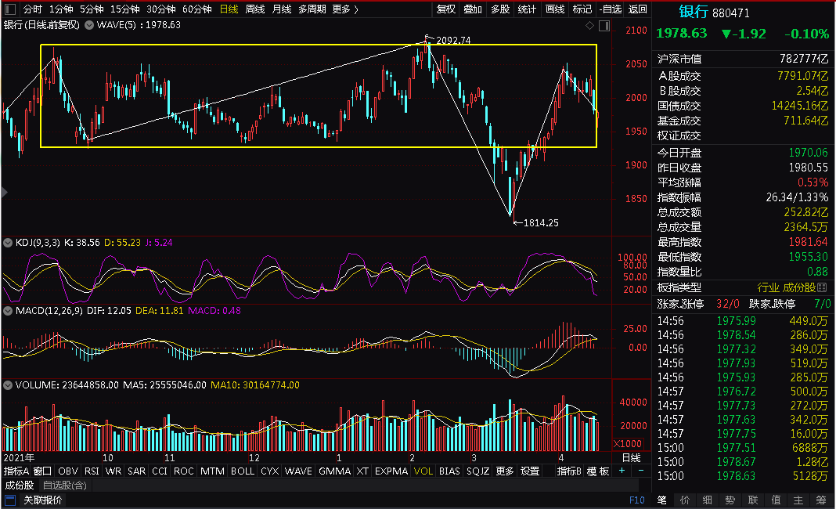Open the KDJ(9,3,3) indicator dropdown

tap(8, 243)
